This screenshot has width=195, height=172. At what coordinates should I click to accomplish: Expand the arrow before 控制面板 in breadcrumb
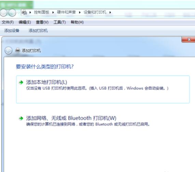pyautogui.click(x=30, y=12)
